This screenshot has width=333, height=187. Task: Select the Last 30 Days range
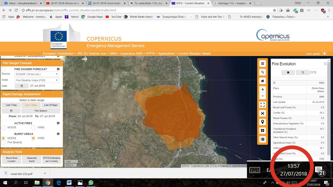[x=51, y=105]
